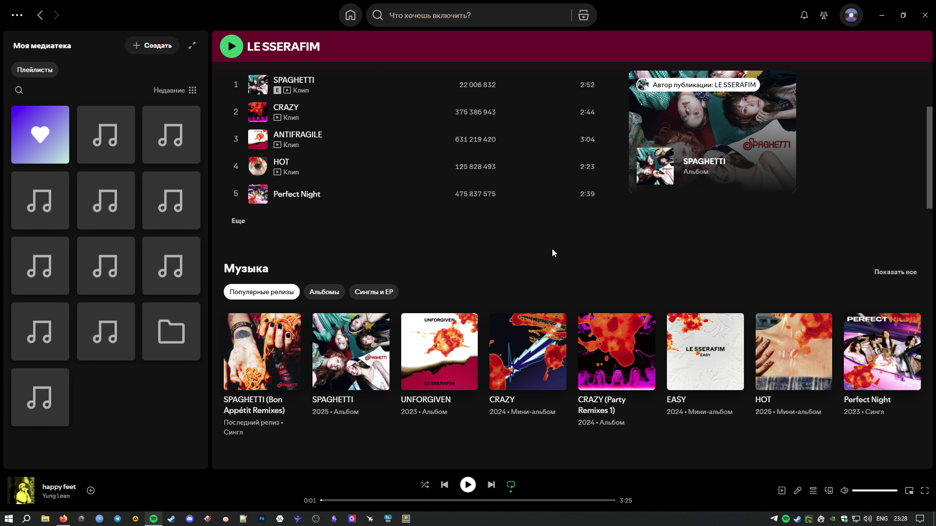Open Connect to a device icon
This screenshot has width=936, height=526.
828,490
